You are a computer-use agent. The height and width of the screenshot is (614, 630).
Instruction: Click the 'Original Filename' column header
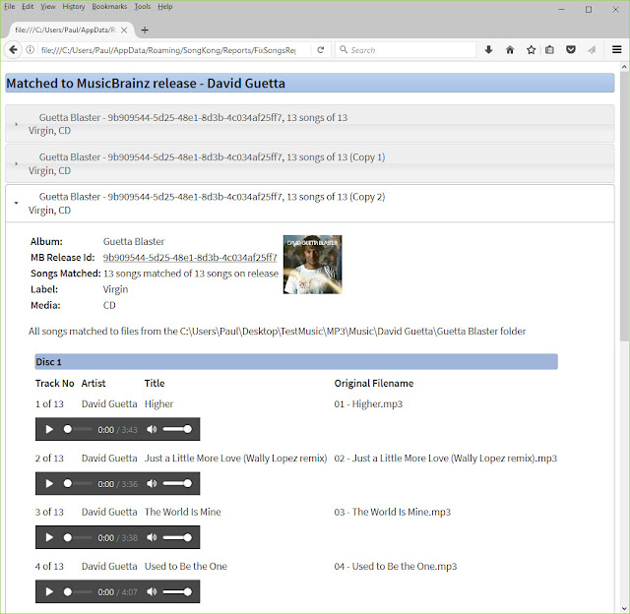pyautogui.click(x=374, y=383)
